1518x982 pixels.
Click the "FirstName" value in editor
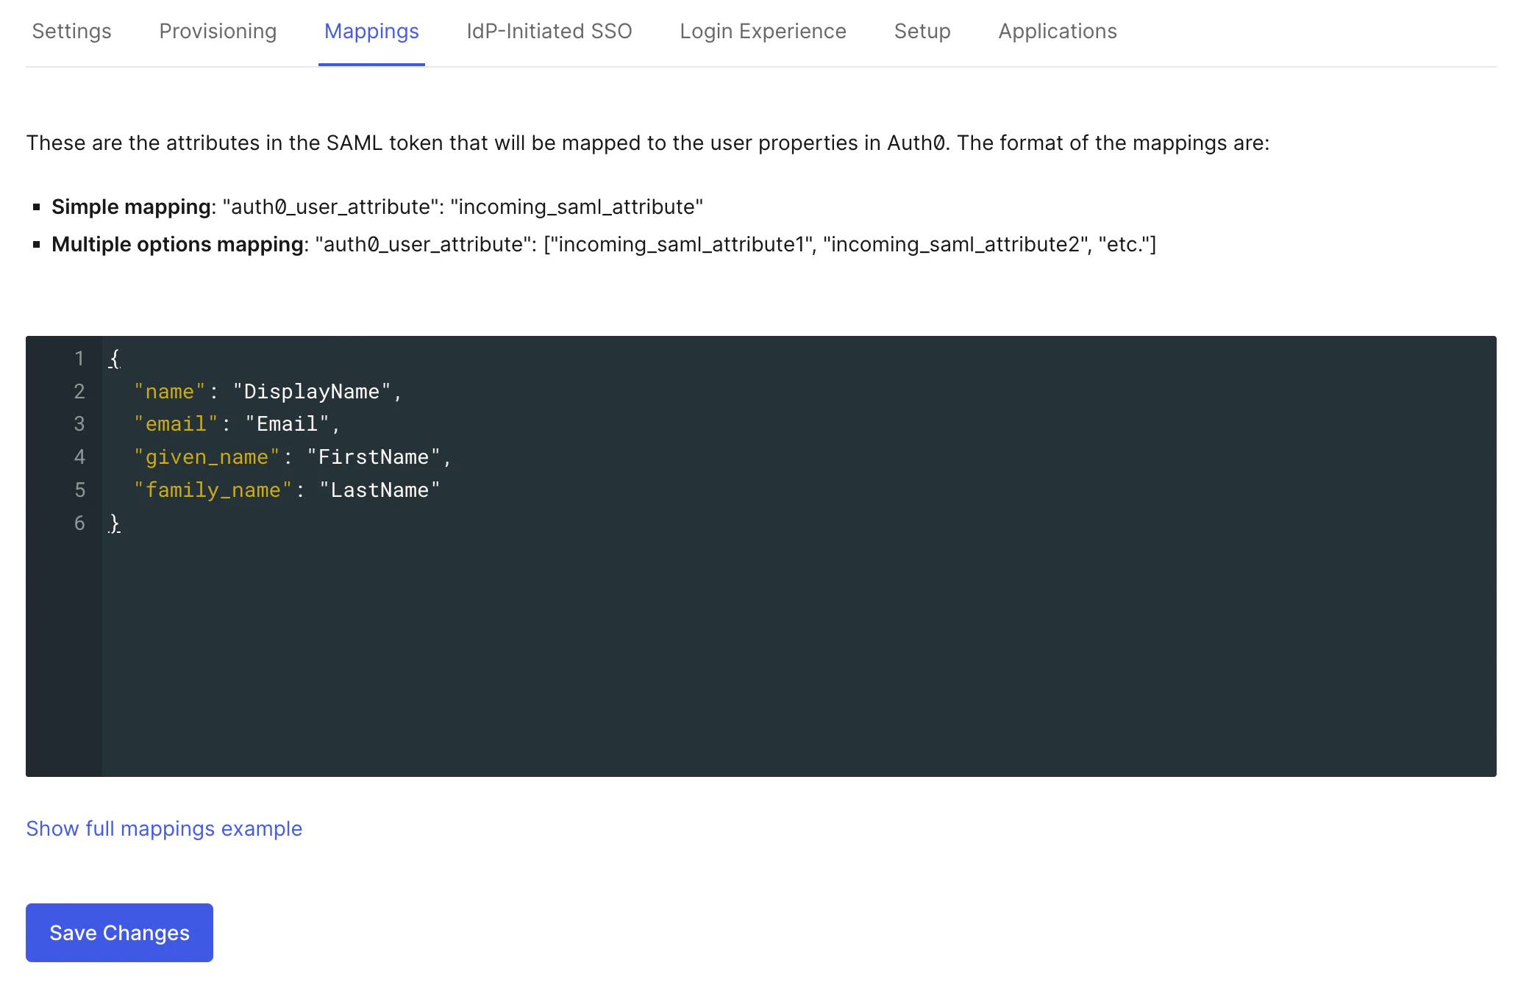pyautogui.click(x=374, y=457)
